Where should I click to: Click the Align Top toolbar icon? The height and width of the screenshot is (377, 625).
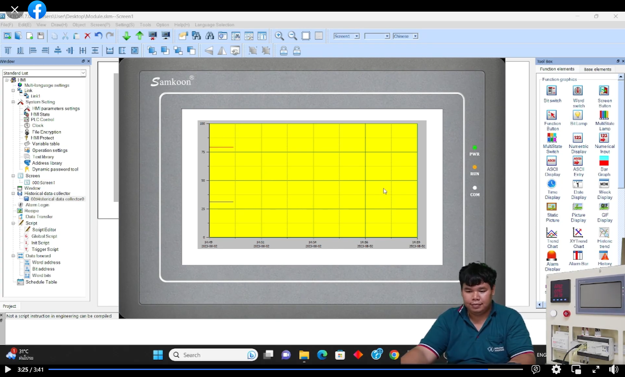[7, 51]
